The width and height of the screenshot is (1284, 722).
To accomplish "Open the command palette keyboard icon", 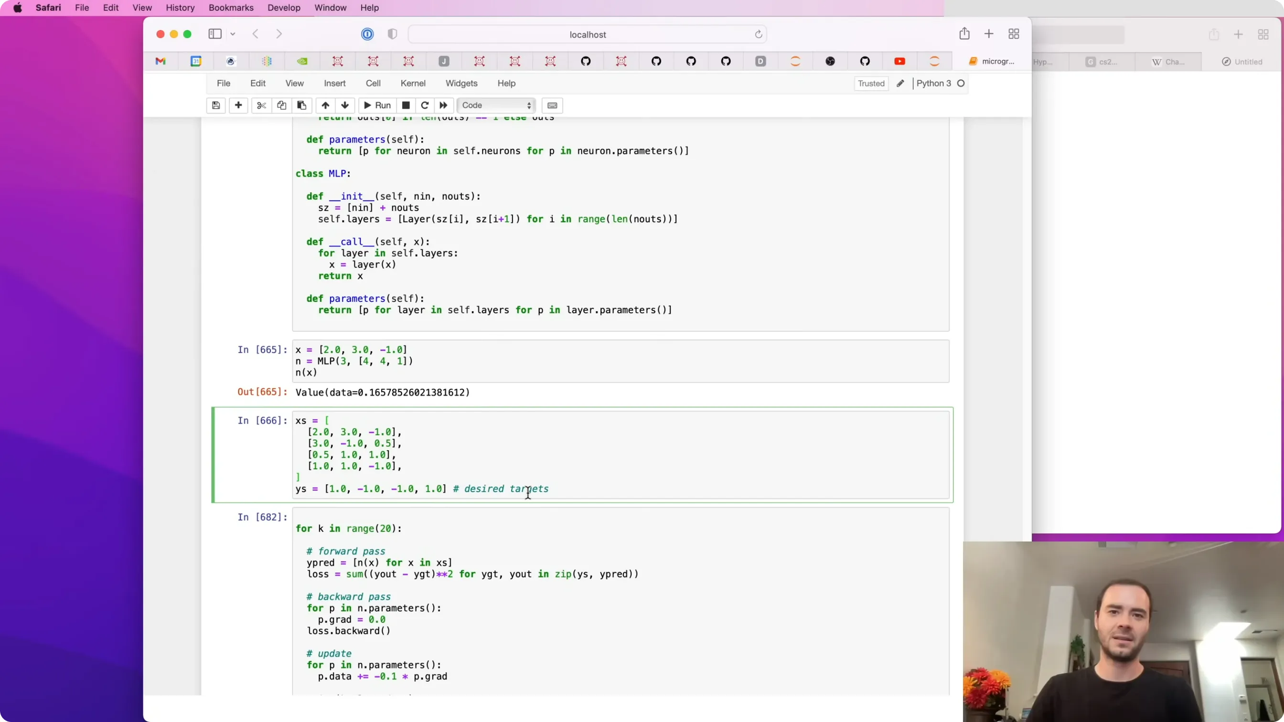I will pyautogui.click(x=552, y=105).
